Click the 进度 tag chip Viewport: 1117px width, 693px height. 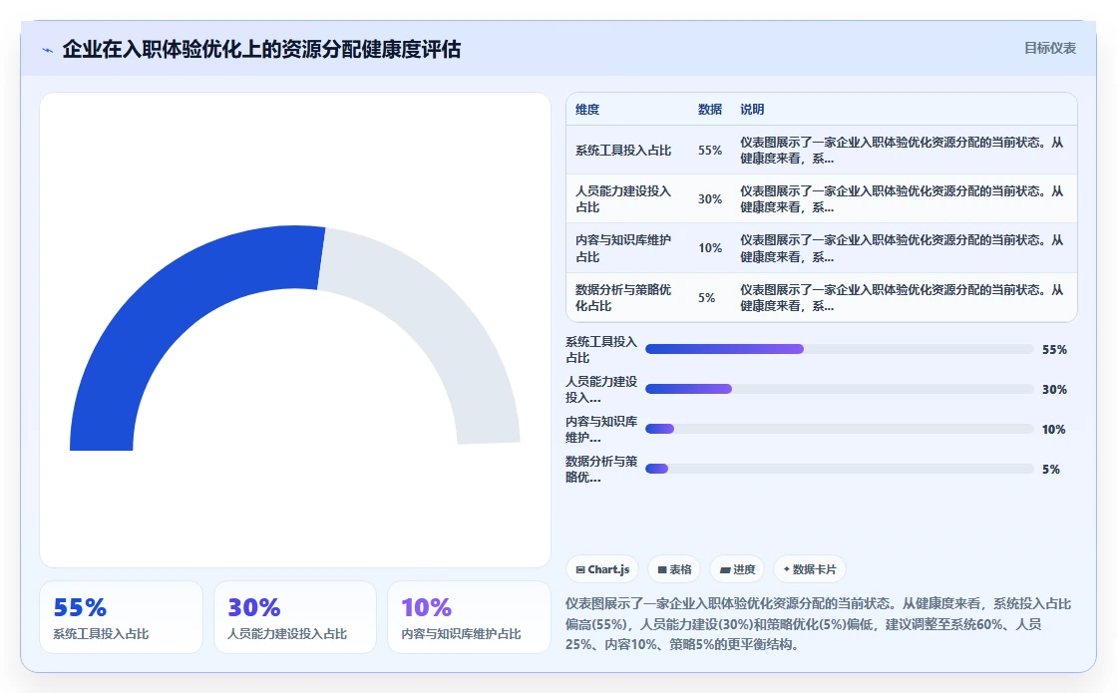point(737,569)
